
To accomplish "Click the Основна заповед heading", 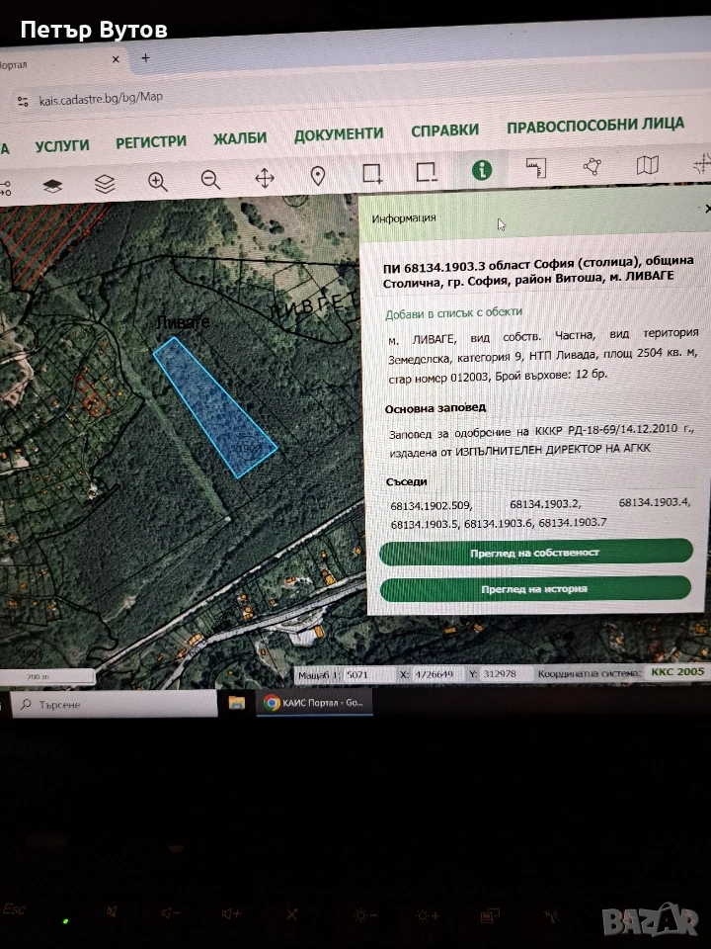I will pos(435,408).
